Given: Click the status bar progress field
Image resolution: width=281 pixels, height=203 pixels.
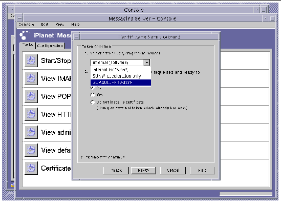Looking at the screenshot, I should click(x=246, y=194).
